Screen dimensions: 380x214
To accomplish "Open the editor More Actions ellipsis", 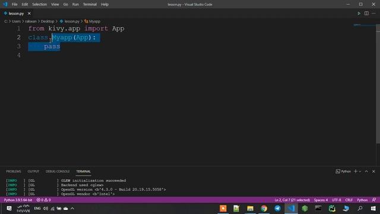I will click(373, 14).
